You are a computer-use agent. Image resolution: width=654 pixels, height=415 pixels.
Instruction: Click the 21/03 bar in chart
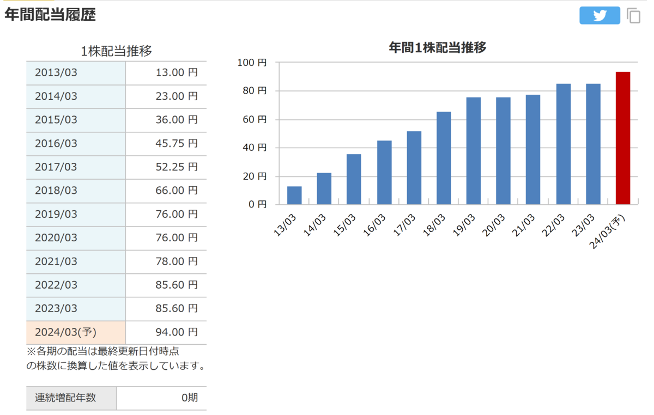point(533,150)
